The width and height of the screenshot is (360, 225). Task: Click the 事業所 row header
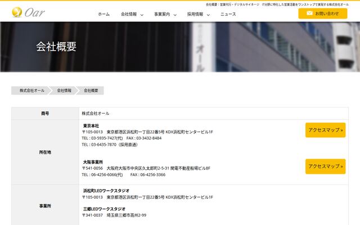(x=45, y=206)
